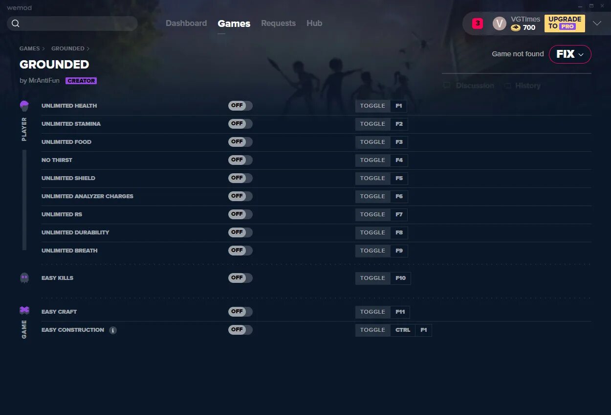This screenshot has height=415, width=611.
Task: Click the GAMES breadcrumb link
Action: (x=30, y=49)
